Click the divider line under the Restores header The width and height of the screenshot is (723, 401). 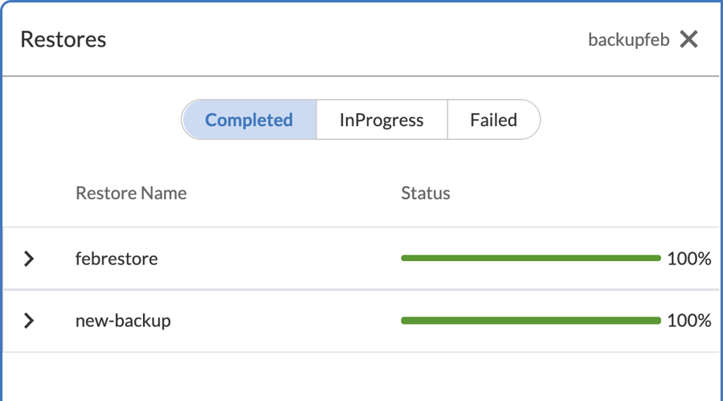(x=361, y=76)
